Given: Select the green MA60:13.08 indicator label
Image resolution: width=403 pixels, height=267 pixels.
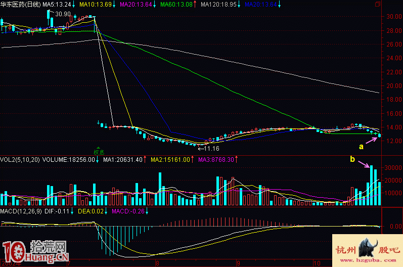Looking at the screenshot, I should tap(176, 5).
